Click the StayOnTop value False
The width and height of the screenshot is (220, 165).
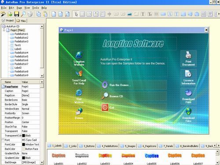pos(30,127)
